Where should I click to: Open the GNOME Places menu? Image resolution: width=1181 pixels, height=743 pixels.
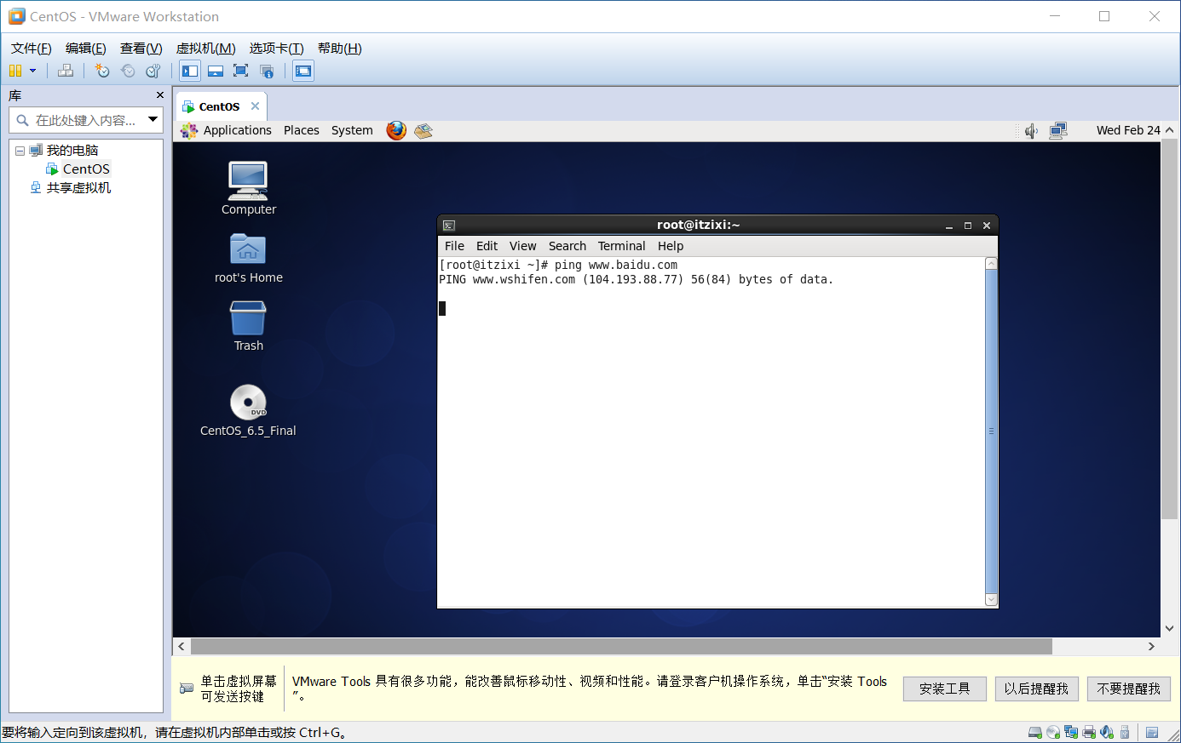click(302, 130)
